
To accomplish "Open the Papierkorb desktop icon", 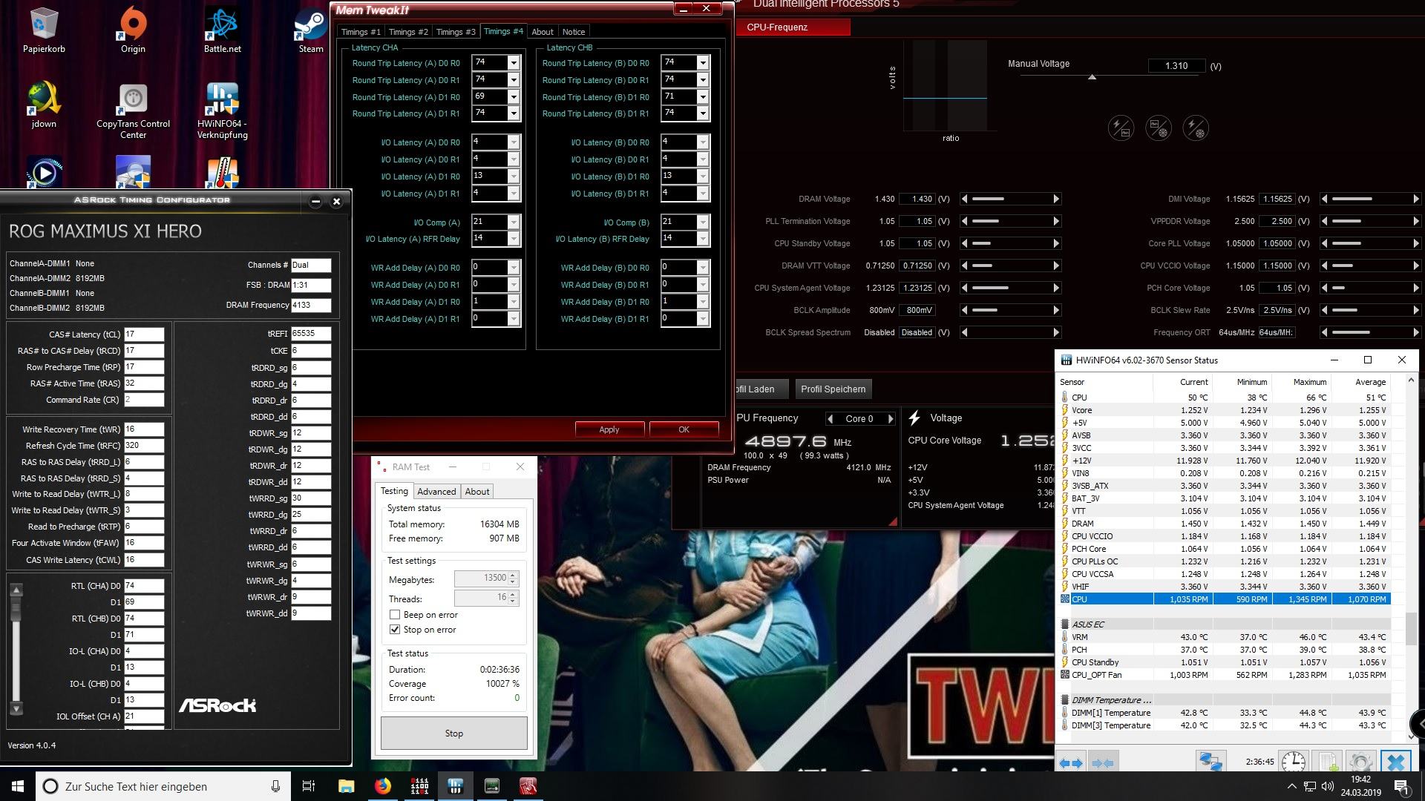I will tap(44, 30).
